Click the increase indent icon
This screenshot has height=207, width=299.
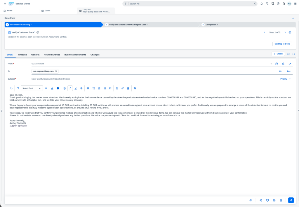pos(99,88)
